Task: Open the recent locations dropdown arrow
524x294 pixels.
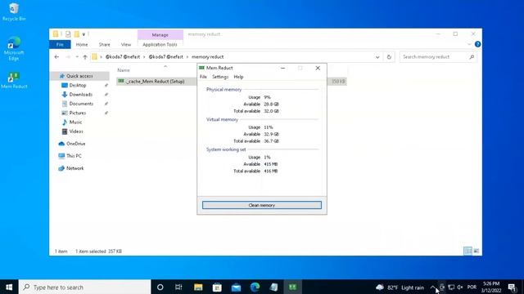Action: [x=77, y=57]
